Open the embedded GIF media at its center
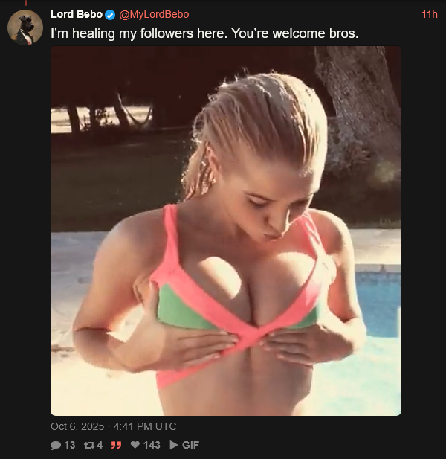The width and height of the screenshot is (446, 459). (x=226, y=231)
